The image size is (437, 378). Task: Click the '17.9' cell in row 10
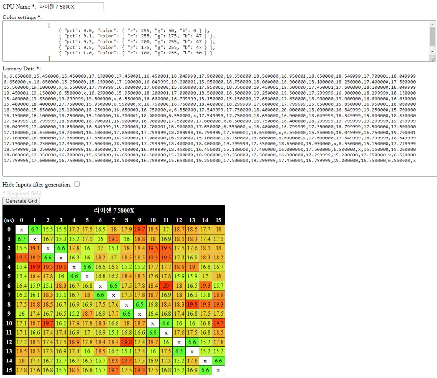click(x=74, y=323)
